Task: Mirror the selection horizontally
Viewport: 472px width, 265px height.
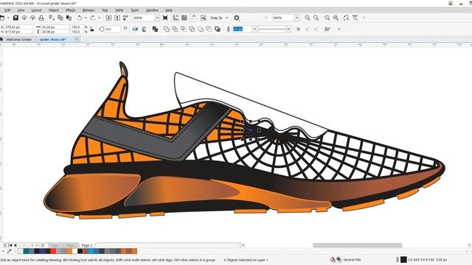Action: pos(135,29)
